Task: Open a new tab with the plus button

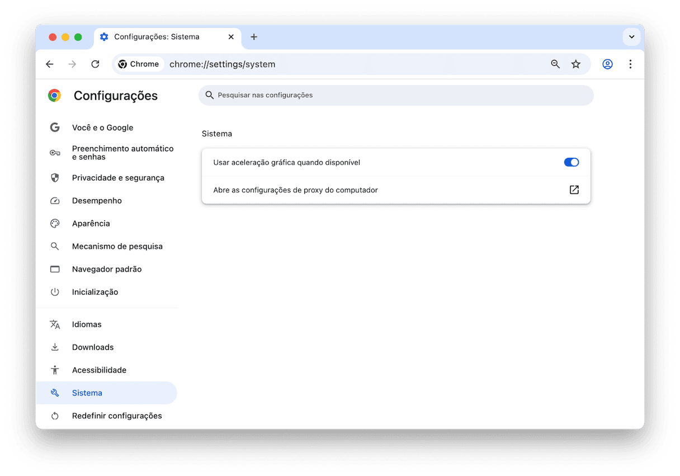Action: [254, 37]
